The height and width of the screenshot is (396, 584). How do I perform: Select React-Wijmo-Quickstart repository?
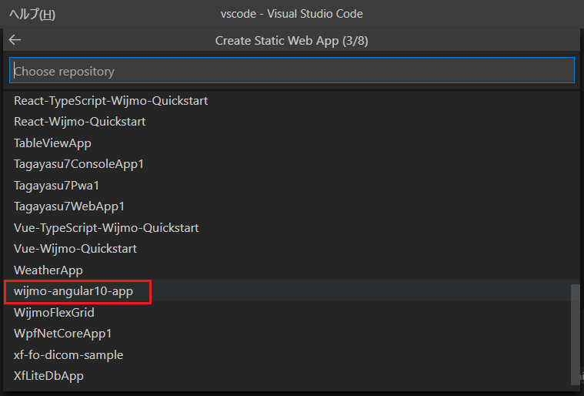[292, 122]
